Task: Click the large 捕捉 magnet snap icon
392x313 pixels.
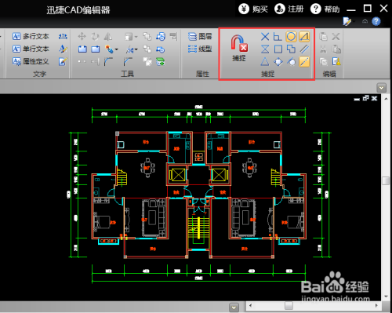Action: coord(239,48)
